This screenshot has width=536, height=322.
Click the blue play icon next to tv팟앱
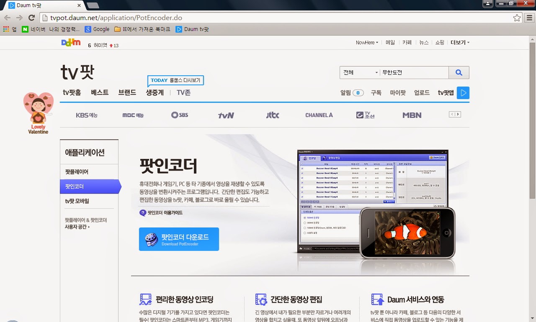463,93
